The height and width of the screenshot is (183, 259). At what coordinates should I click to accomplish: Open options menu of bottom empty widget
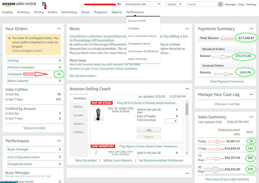click(187, 173)
